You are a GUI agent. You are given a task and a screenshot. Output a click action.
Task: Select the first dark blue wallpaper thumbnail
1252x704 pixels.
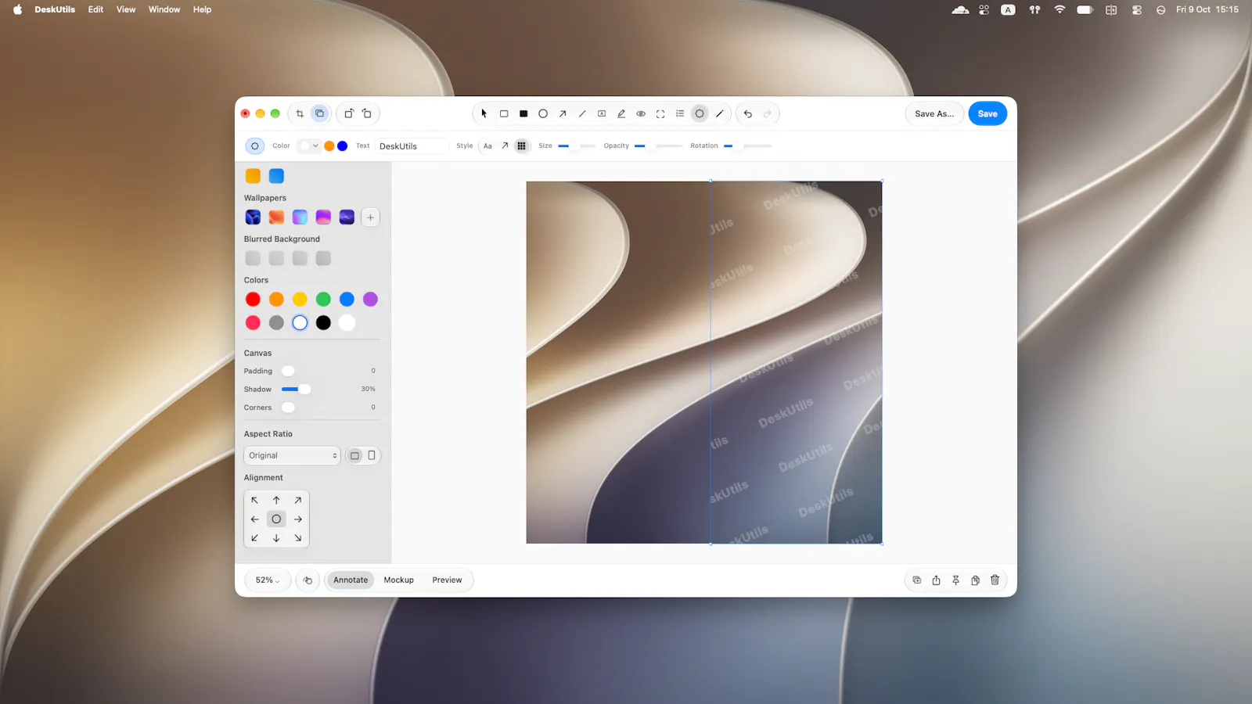(253, 217)
